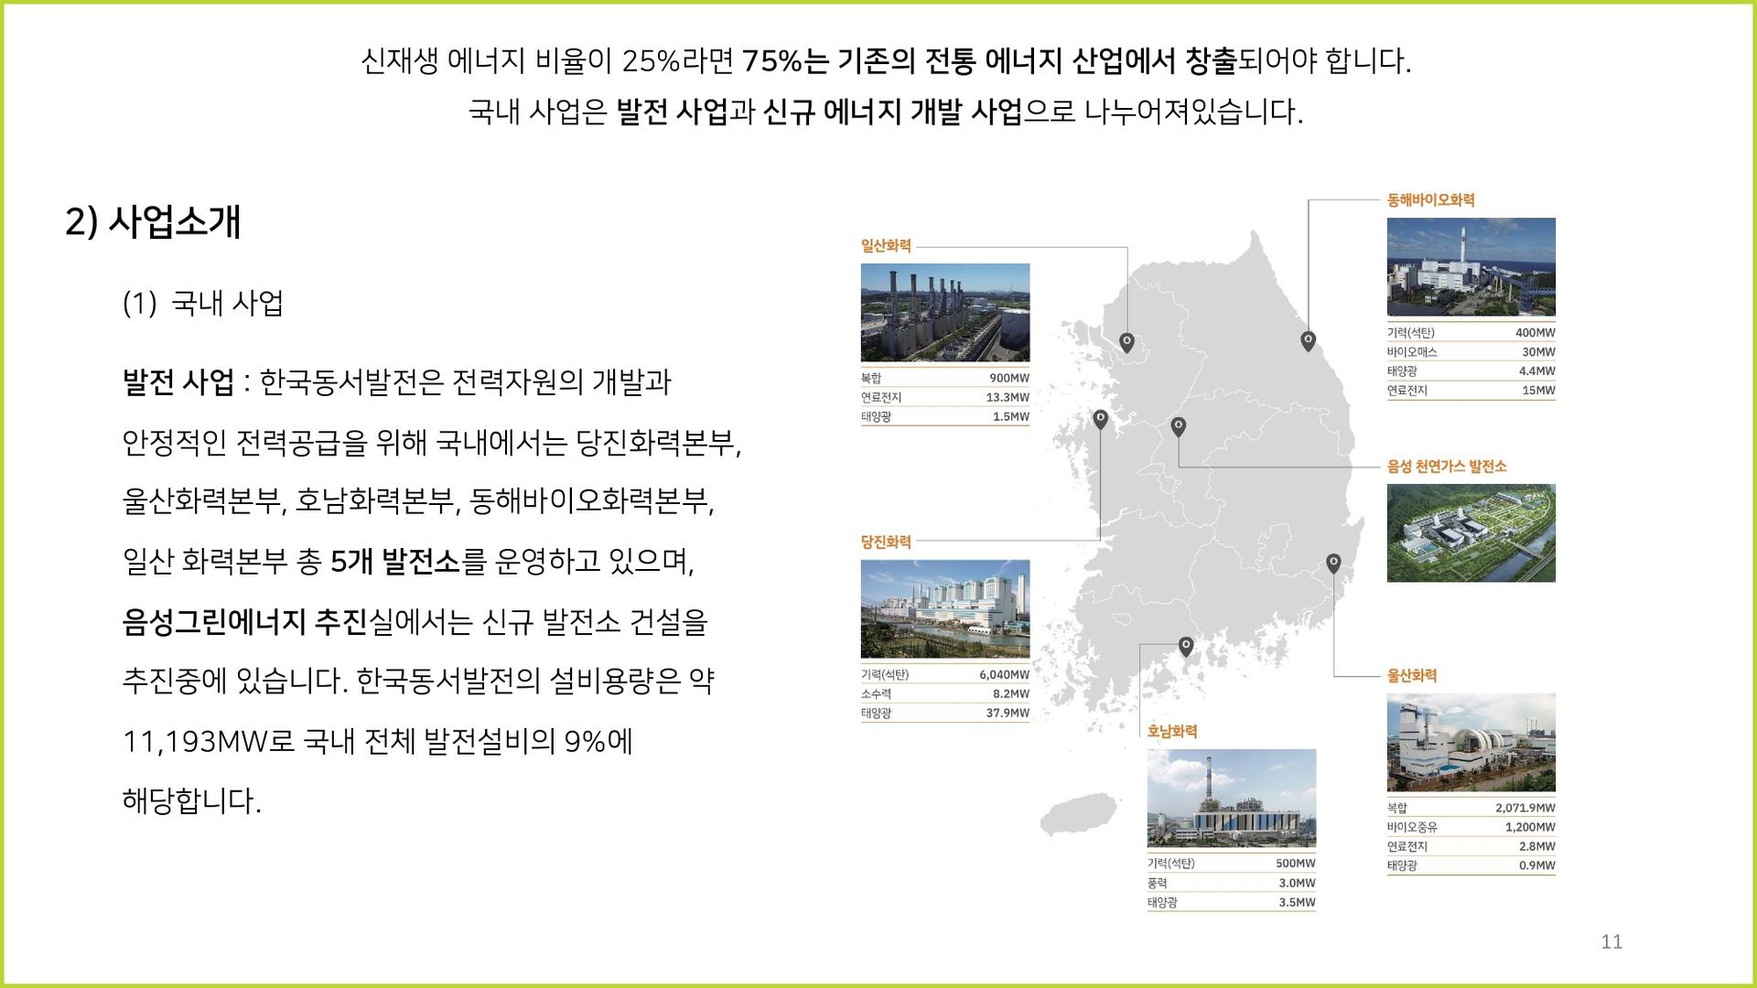Screen dimensions: 1757x988
Task: Click the Jeju island shape on map
Action: coord(1080,814)
